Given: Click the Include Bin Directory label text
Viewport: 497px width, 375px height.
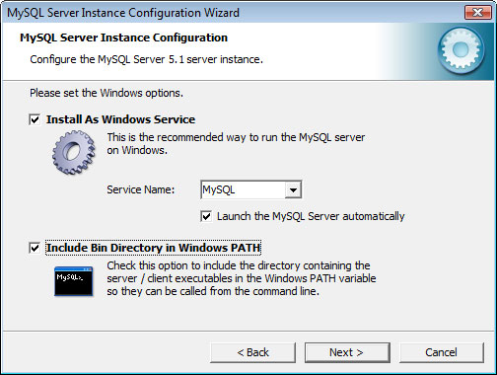Looking at the screenshot, I should click(153, 248).
